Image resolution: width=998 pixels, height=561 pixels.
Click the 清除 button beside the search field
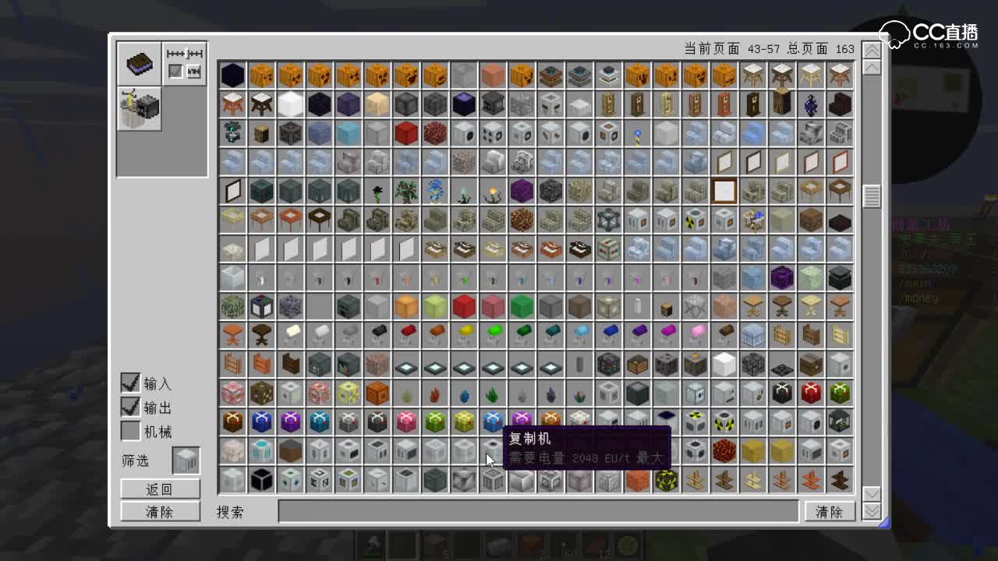pos(830,512)
